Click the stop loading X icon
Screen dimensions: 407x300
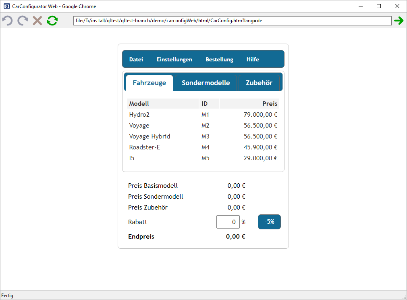(x=37, y=21)
